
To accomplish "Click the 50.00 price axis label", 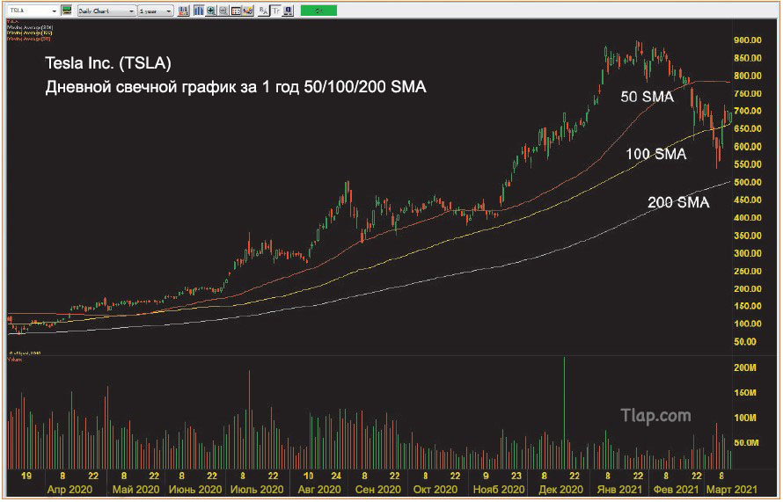I will pos(745,342).
